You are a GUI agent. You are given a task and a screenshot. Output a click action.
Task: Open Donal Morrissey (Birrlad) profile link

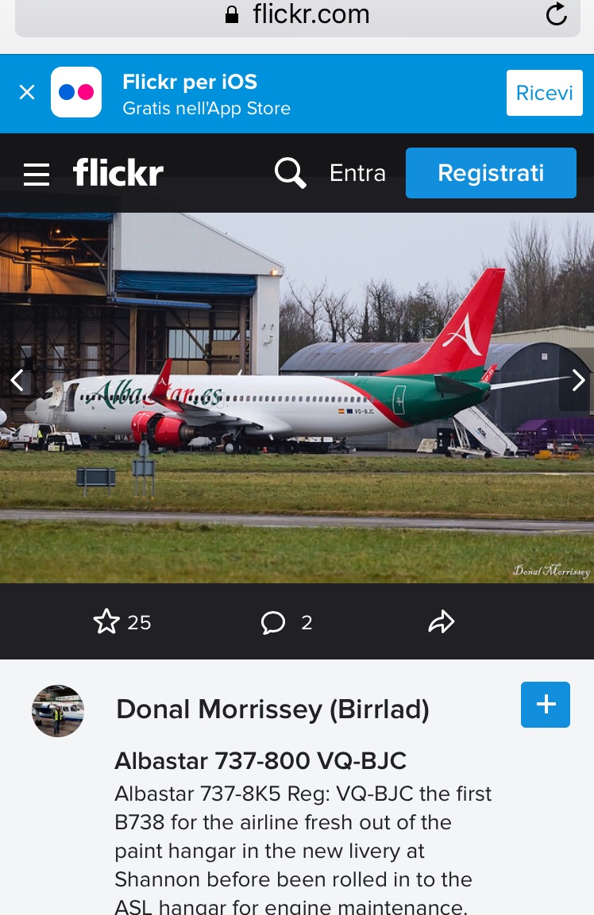272,709
